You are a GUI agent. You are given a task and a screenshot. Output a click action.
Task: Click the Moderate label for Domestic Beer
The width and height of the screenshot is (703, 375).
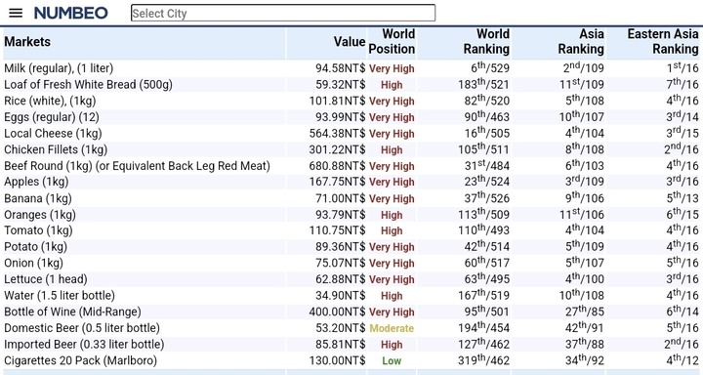pos(392,328)
